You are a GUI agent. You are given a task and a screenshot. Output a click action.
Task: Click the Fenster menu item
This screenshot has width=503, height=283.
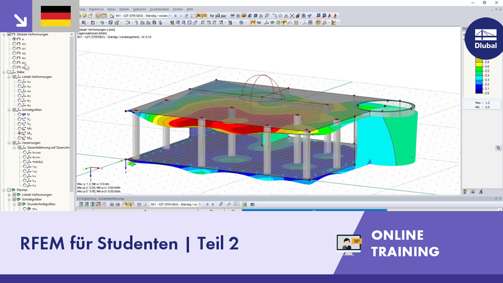pos(178,9)
